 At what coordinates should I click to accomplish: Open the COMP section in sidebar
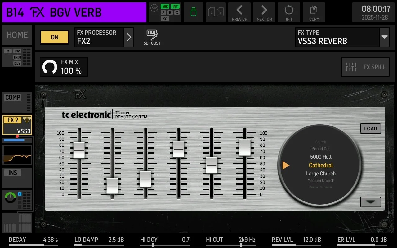click(17, 102)
